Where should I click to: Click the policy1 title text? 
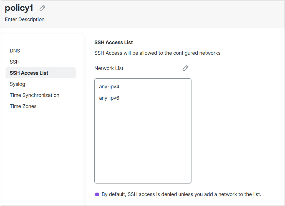coord(19,8)
